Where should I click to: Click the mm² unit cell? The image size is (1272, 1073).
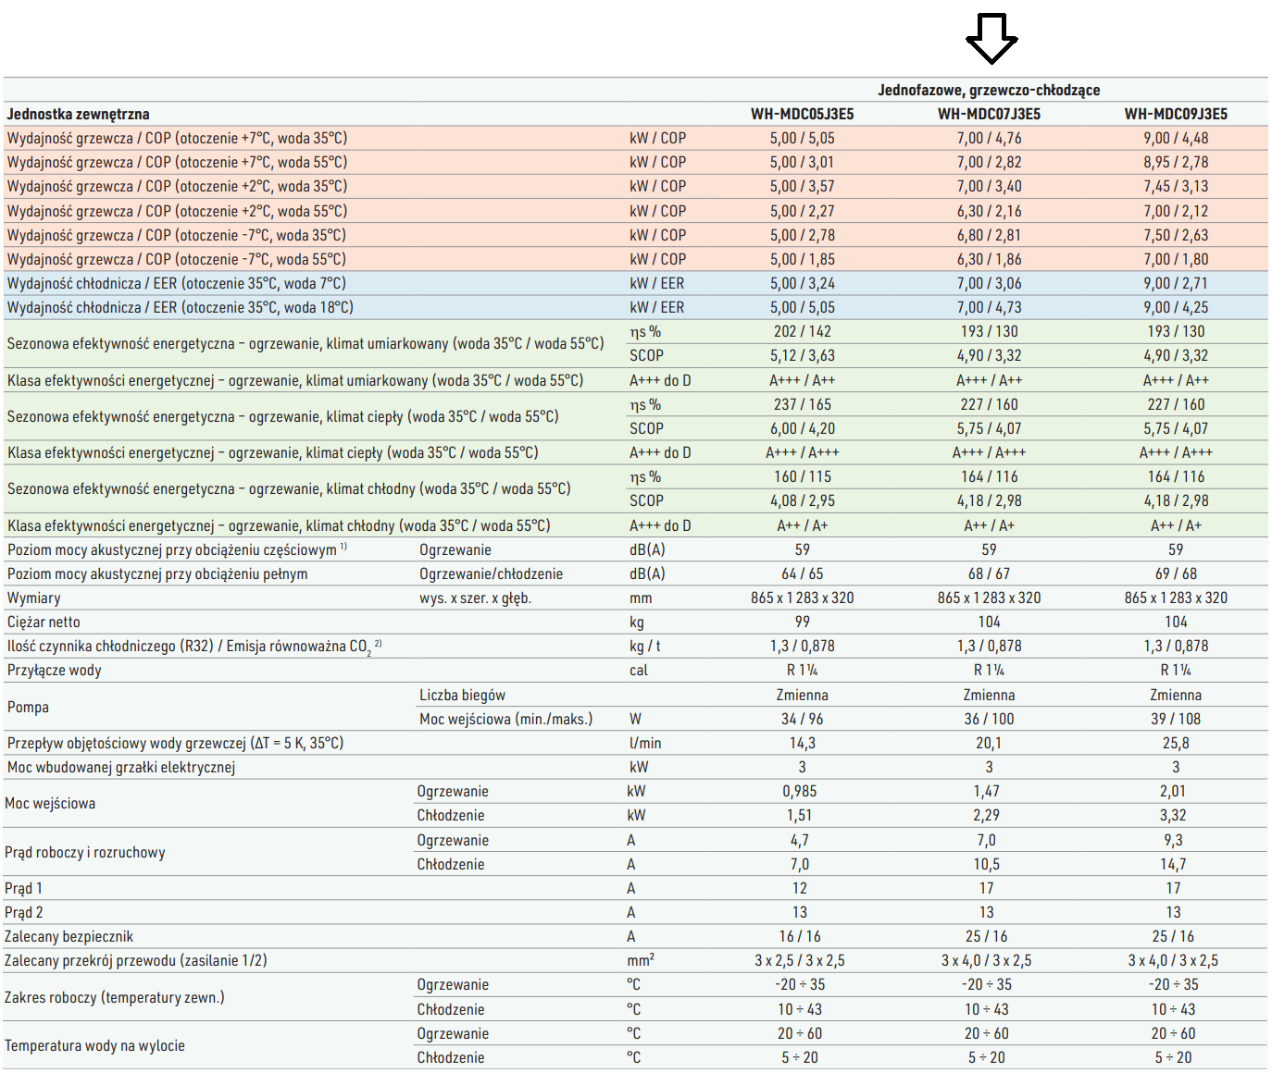click(640, 960)
